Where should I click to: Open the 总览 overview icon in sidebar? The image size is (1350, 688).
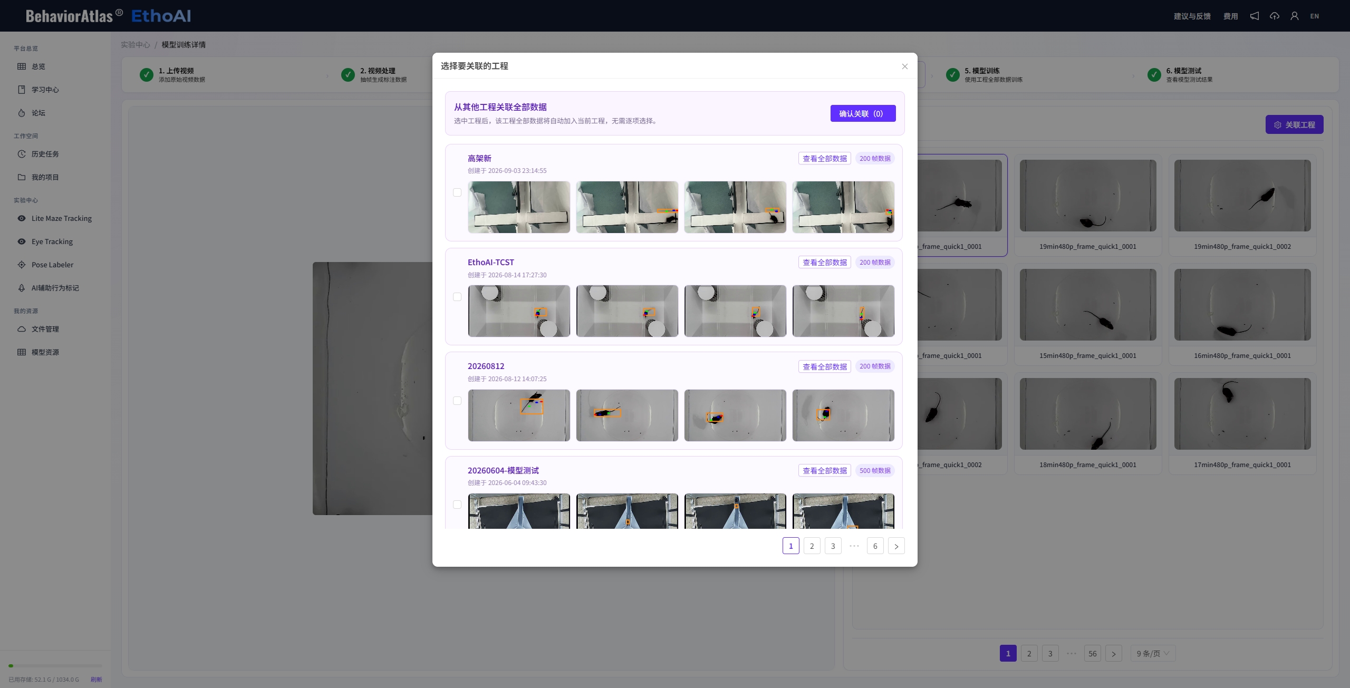coord(22,66)
